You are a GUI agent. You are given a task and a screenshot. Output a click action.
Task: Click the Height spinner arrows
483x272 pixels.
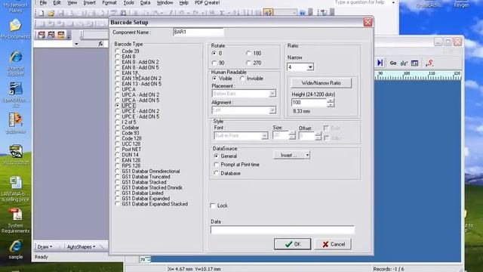point(331,103)
